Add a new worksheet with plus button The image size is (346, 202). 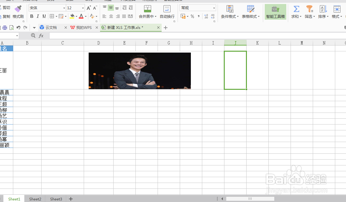click(70, 199)
